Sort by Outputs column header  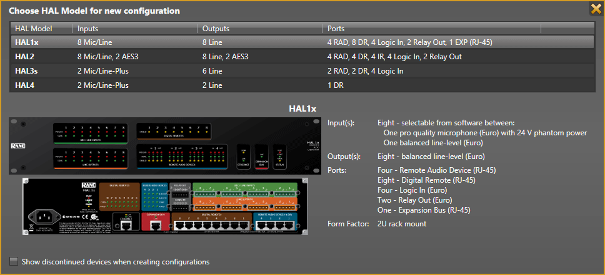tap(259, 29)
